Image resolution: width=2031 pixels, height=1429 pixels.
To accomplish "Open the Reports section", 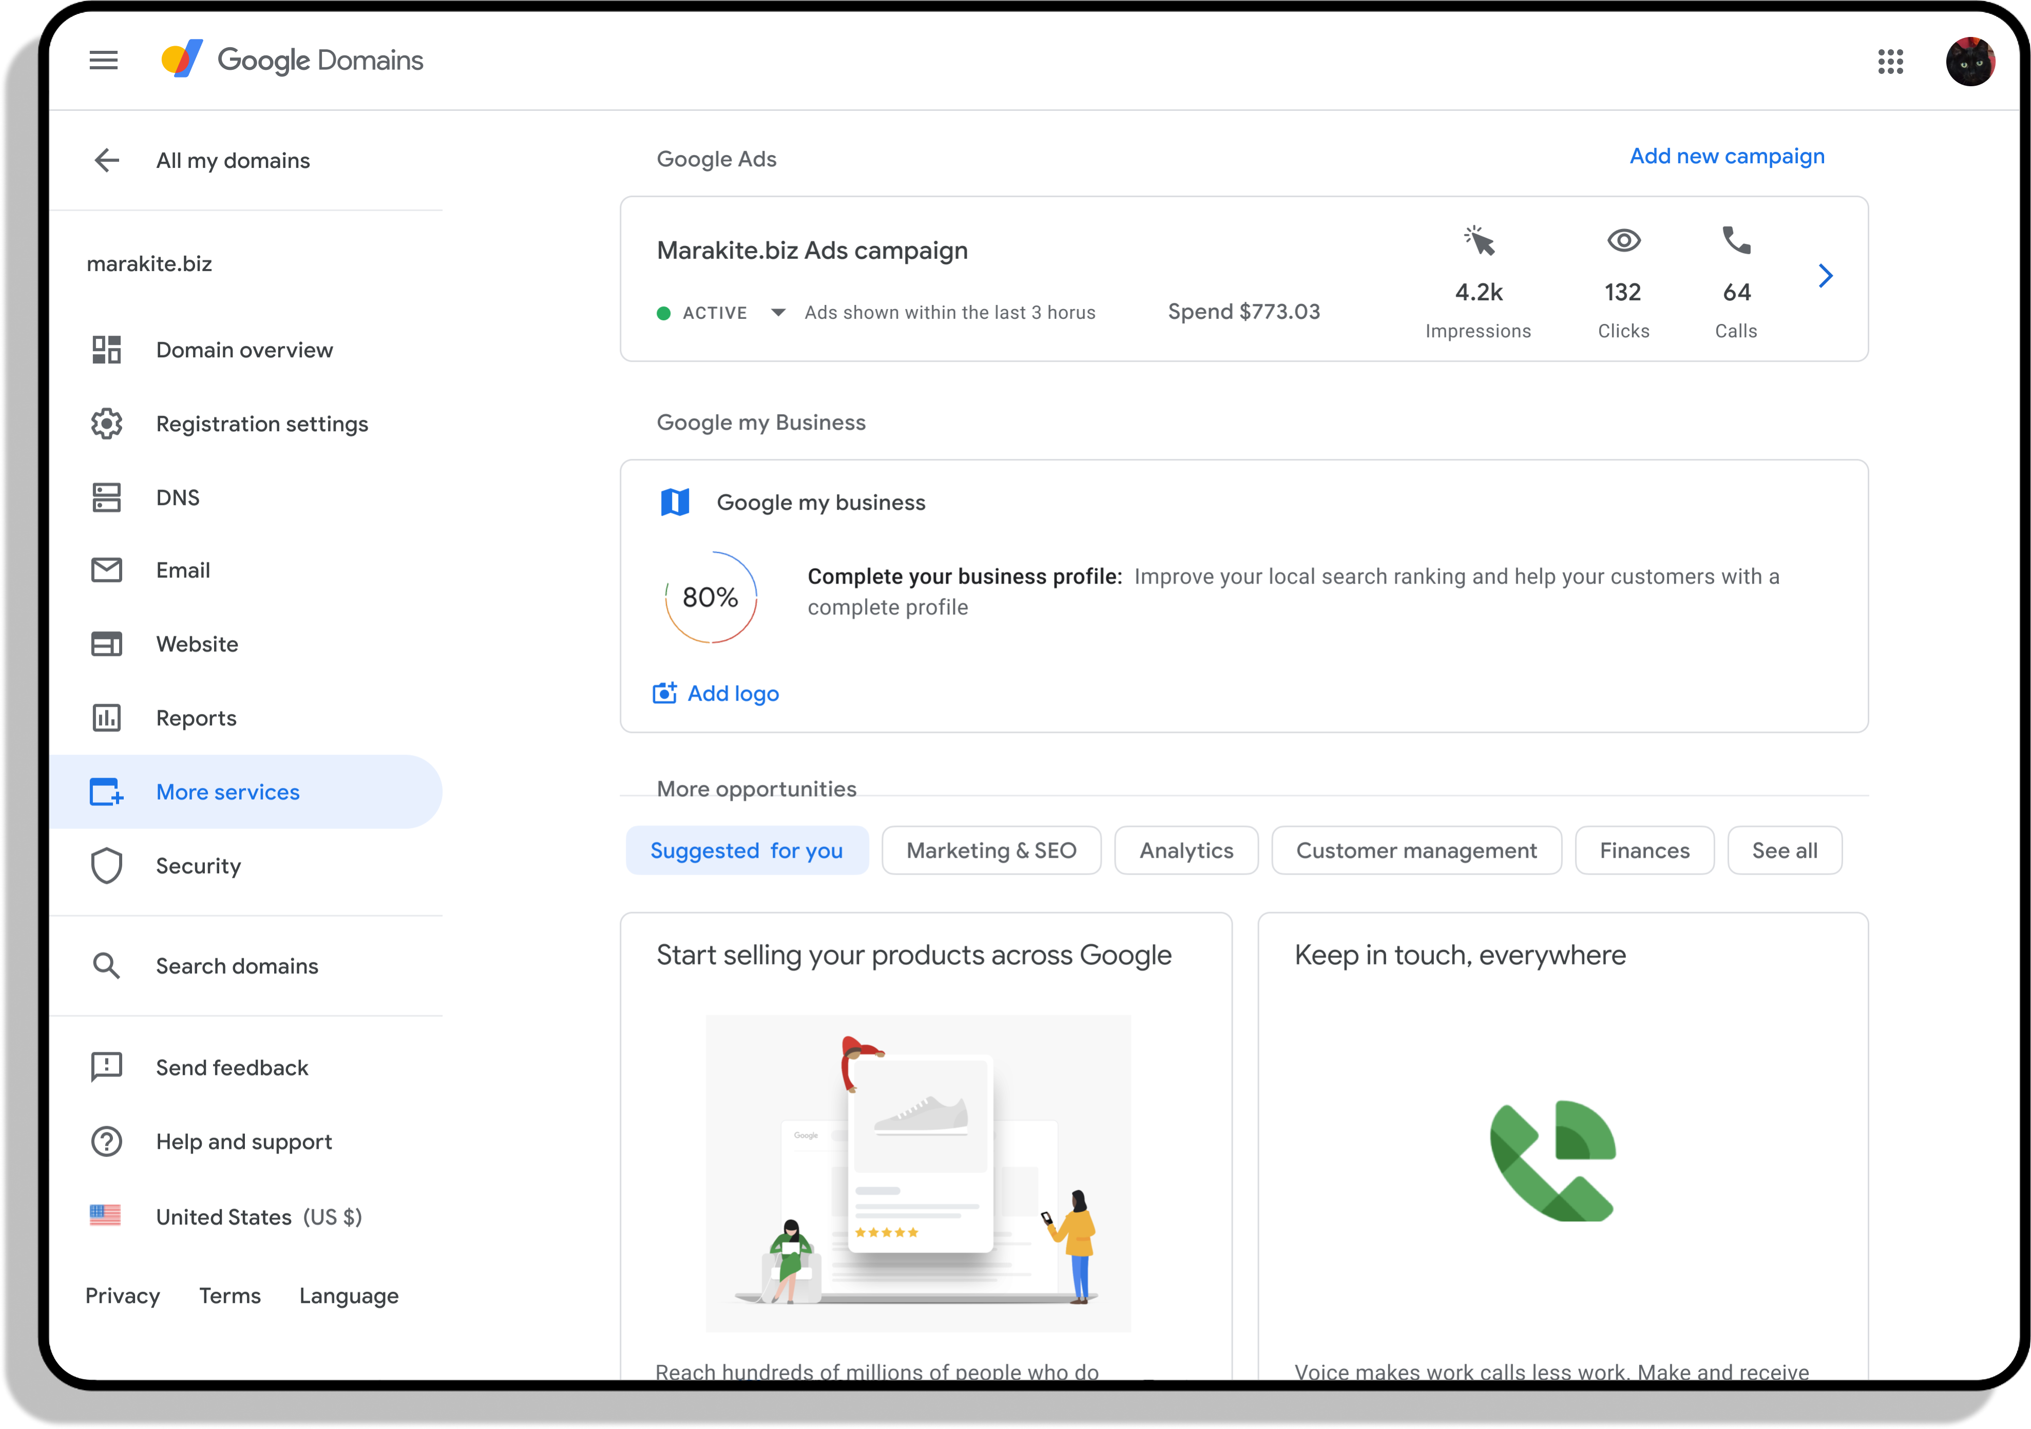I will pyautogui.click(x=246, y=718).
